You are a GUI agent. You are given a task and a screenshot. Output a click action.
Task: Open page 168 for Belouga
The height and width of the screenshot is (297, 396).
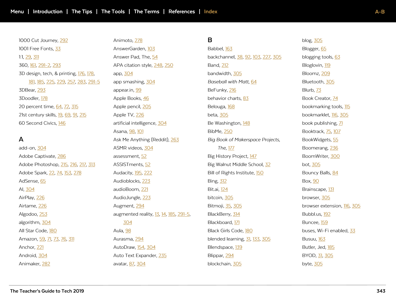pyautogui.click(x=231, y=106)
